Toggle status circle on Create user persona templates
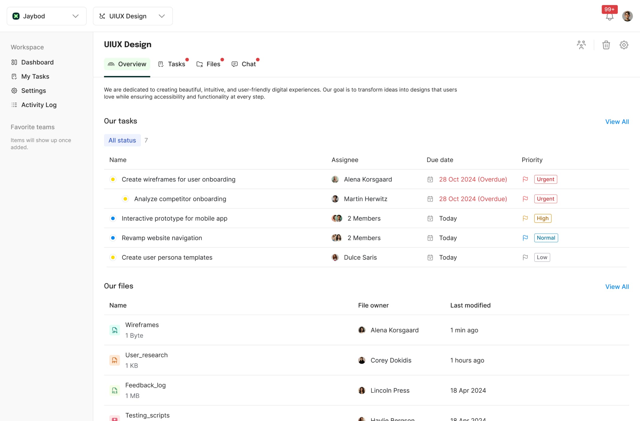Viewport: 640px width, 421px height. click(113, 257)
